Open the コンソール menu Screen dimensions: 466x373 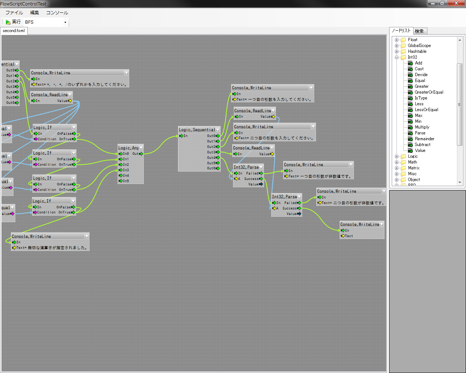(x=57, y=13)
